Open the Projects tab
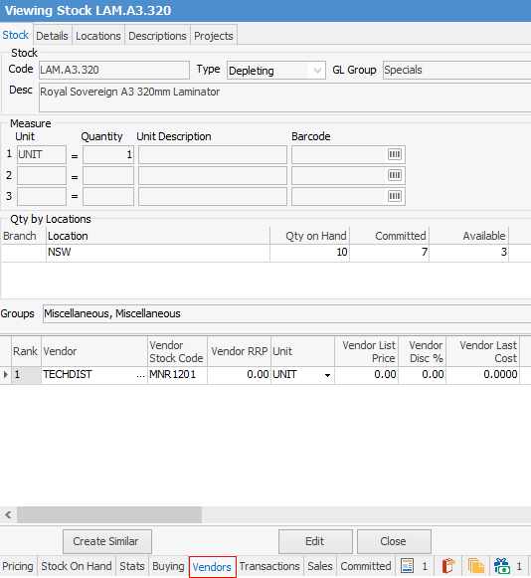This screenshot has height=578, width=531. click(x=214, y=36)
